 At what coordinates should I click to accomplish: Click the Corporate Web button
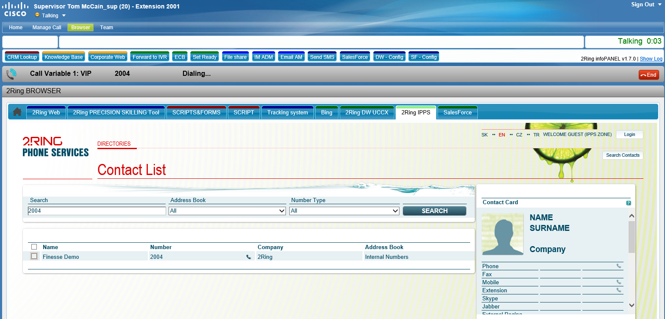pyautogui.click(x=108, y=57)
